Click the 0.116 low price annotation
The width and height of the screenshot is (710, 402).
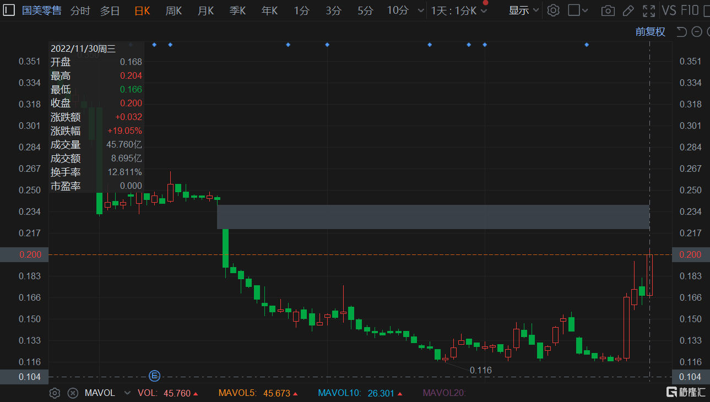pyautogui.click(x=481, y=370)
